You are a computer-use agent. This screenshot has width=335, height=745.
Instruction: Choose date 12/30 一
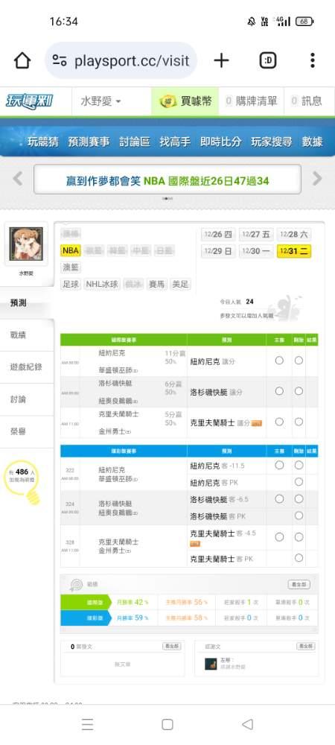click(x=256, y=251)
